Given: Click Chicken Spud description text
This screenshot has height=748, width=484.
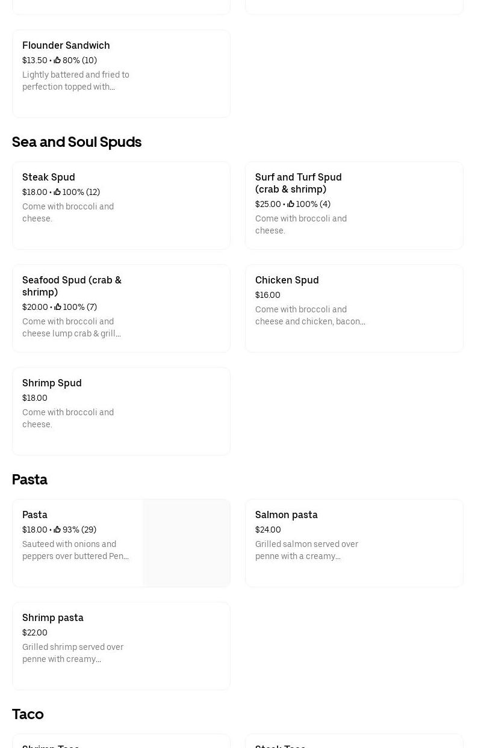Looking at the screenshot, I should coord(310,315).
